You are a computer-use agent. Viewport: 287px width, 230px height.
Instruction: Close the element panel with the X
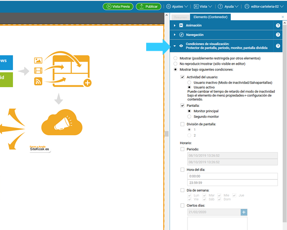[x=283, y=17]
